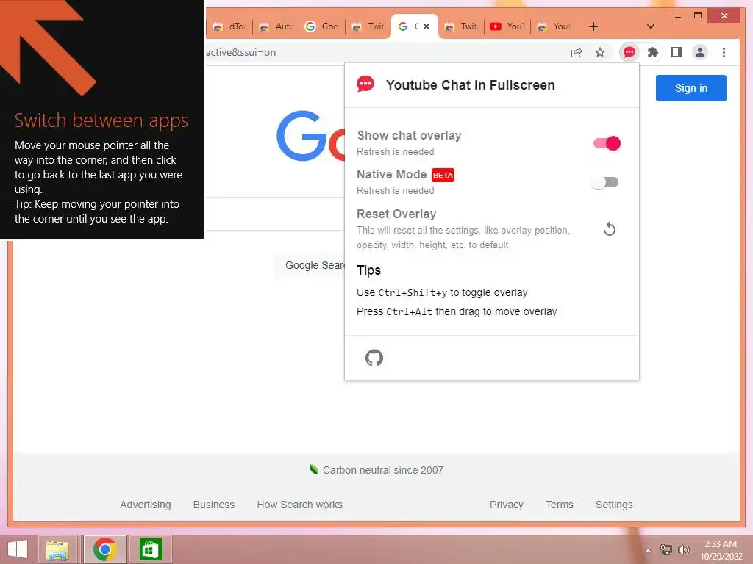Click the blue Sign in button
753x564 pixels.
[690, 88]
